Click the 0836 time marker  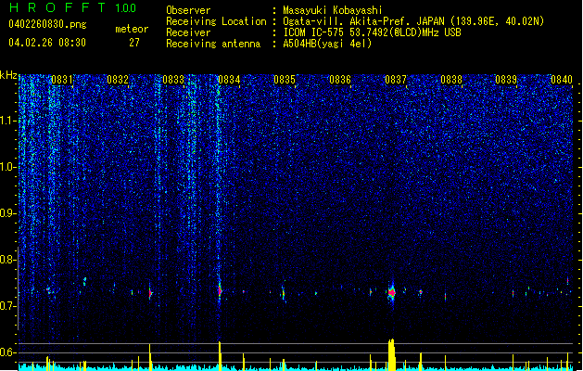pyautogui.click(x=340, y=80)
